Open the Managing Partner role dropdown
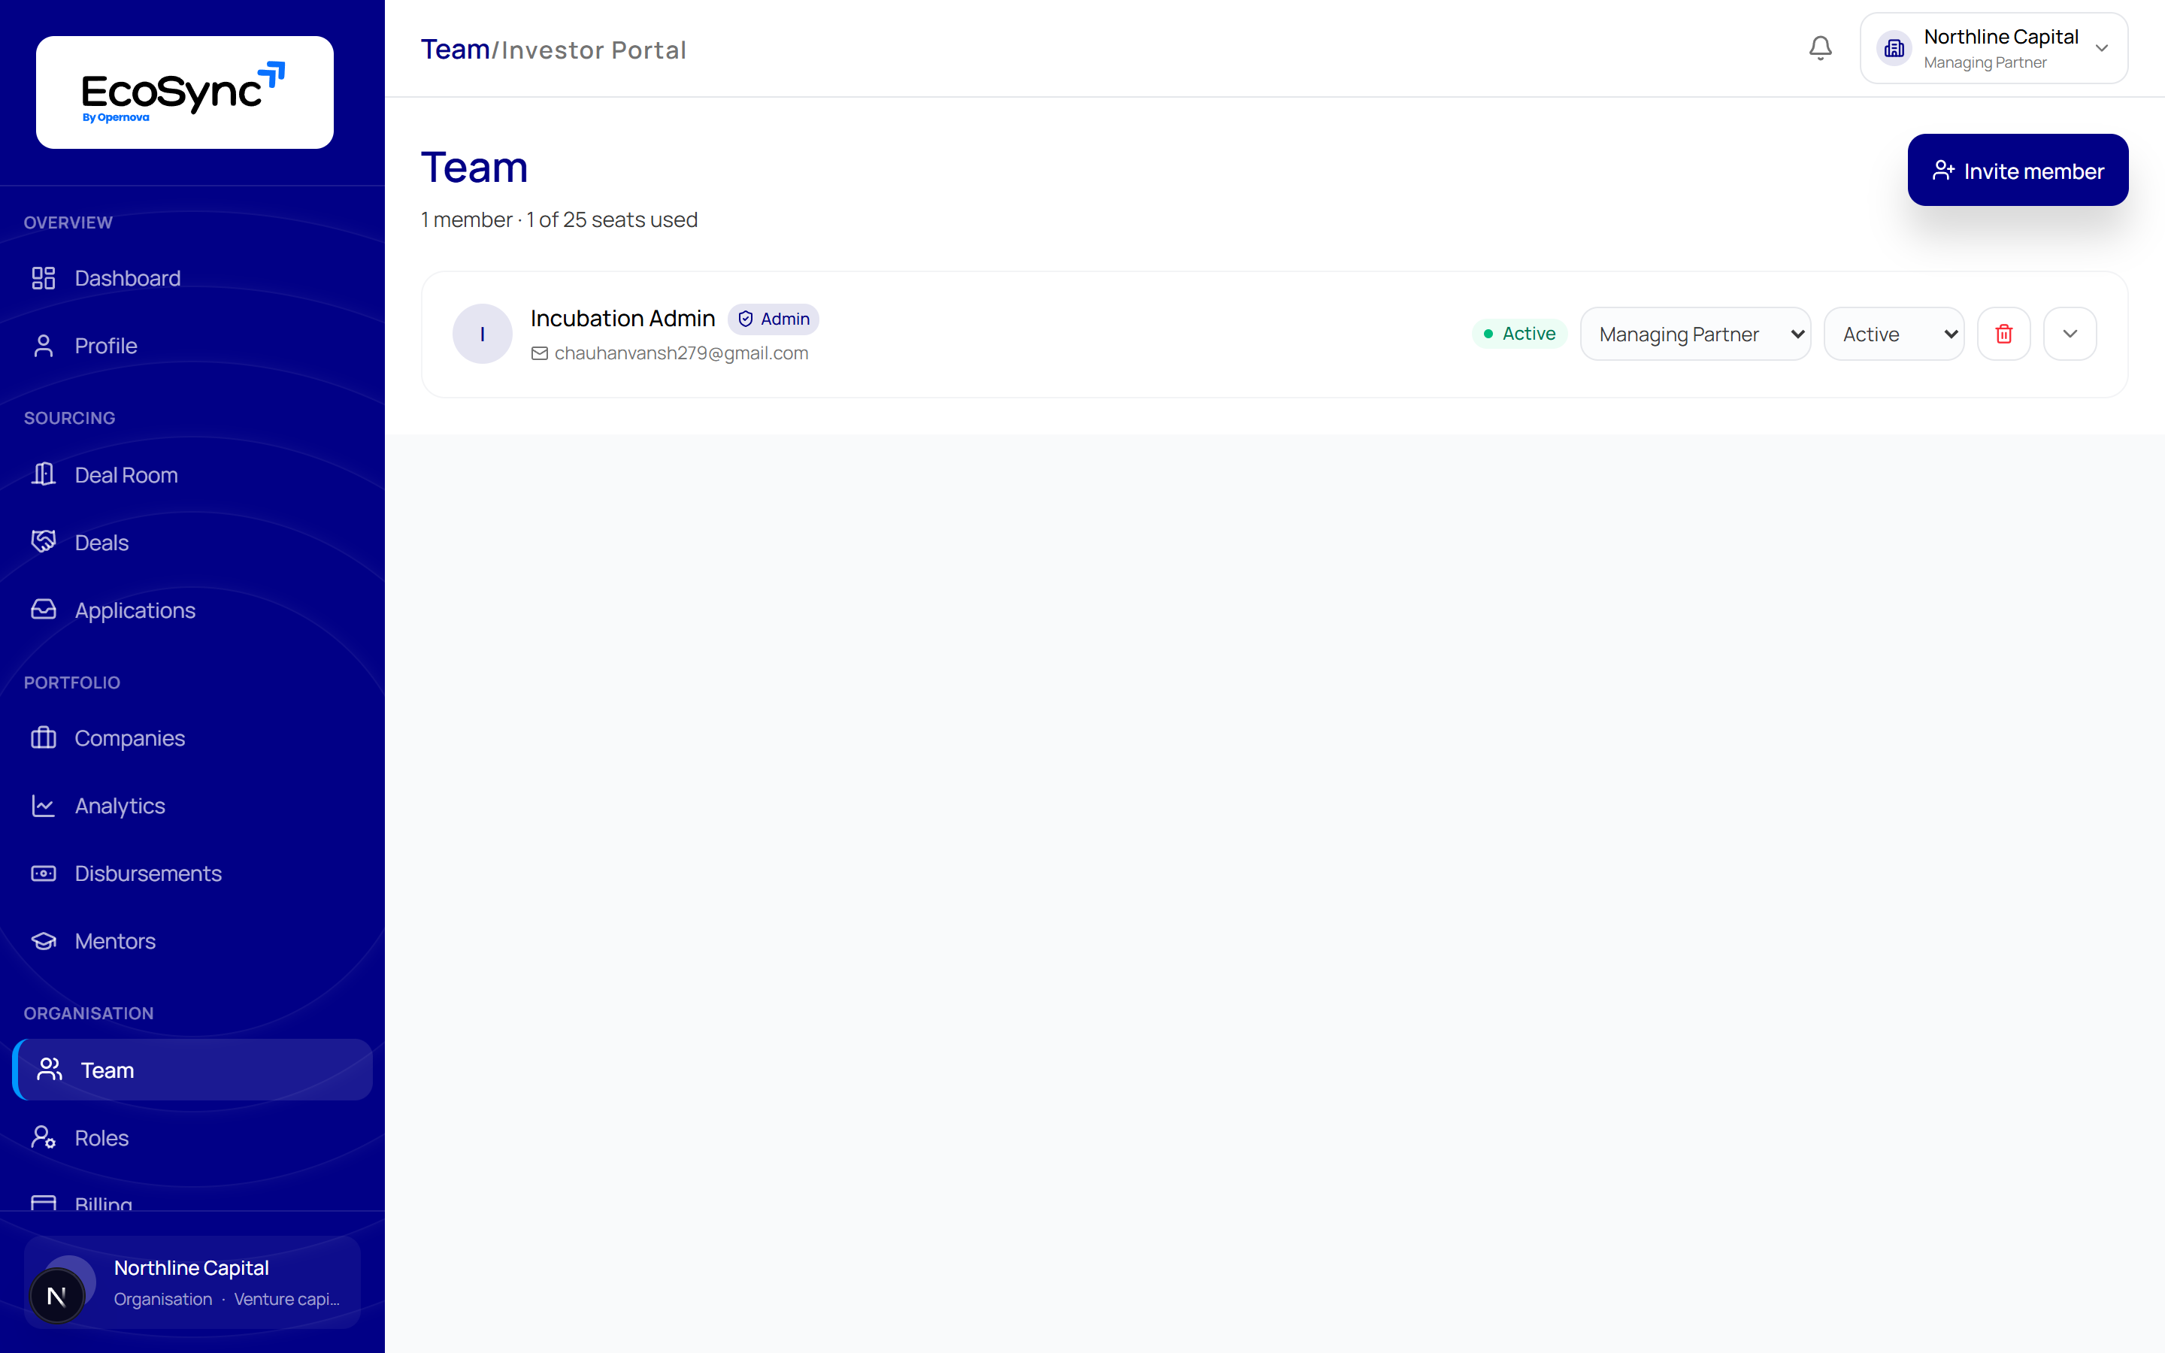This screenshot has height=1353, width=2165. point(1695,334)
